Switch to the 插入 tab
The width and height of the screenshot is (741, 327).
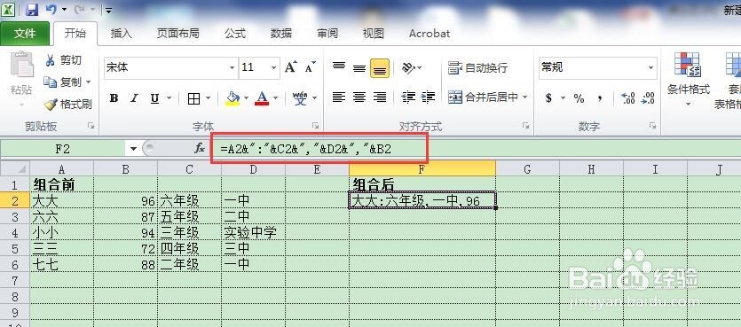121,34
